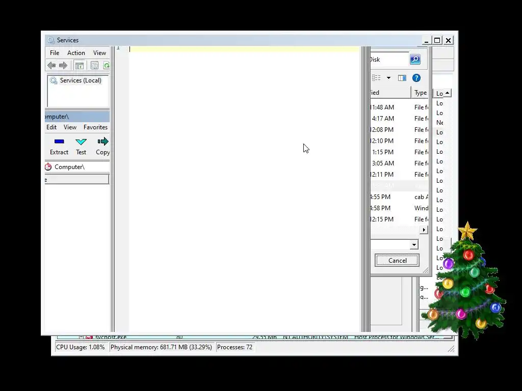Open the view options dropdown arrow
The height and width of the screenshot is (391, 522).
[x=388, y=78]
